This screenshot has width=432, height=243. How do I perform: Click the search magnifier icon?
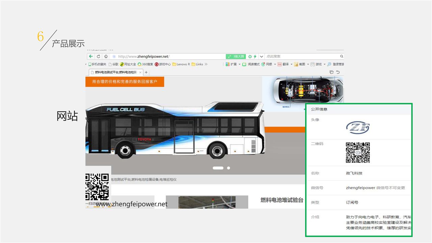point(342,56)
